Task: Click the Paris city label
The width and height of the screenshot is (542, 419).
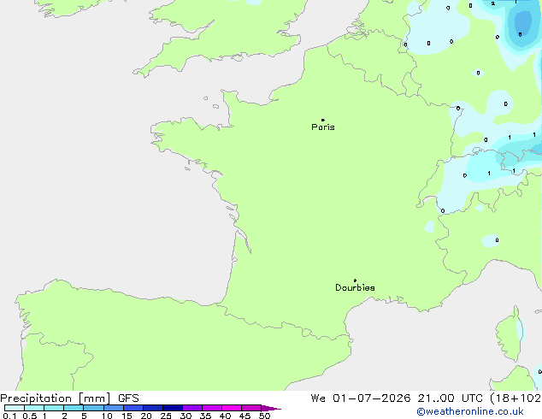Action: coord(323,127)
